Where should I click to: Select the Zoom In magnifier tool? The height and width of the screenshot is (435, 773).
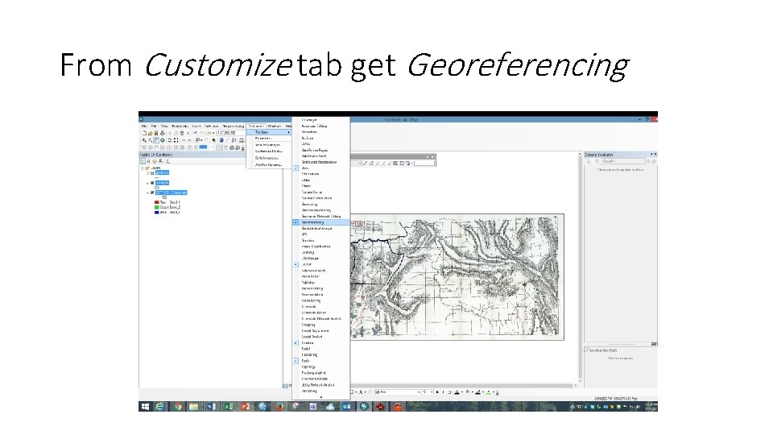point(144,140)
